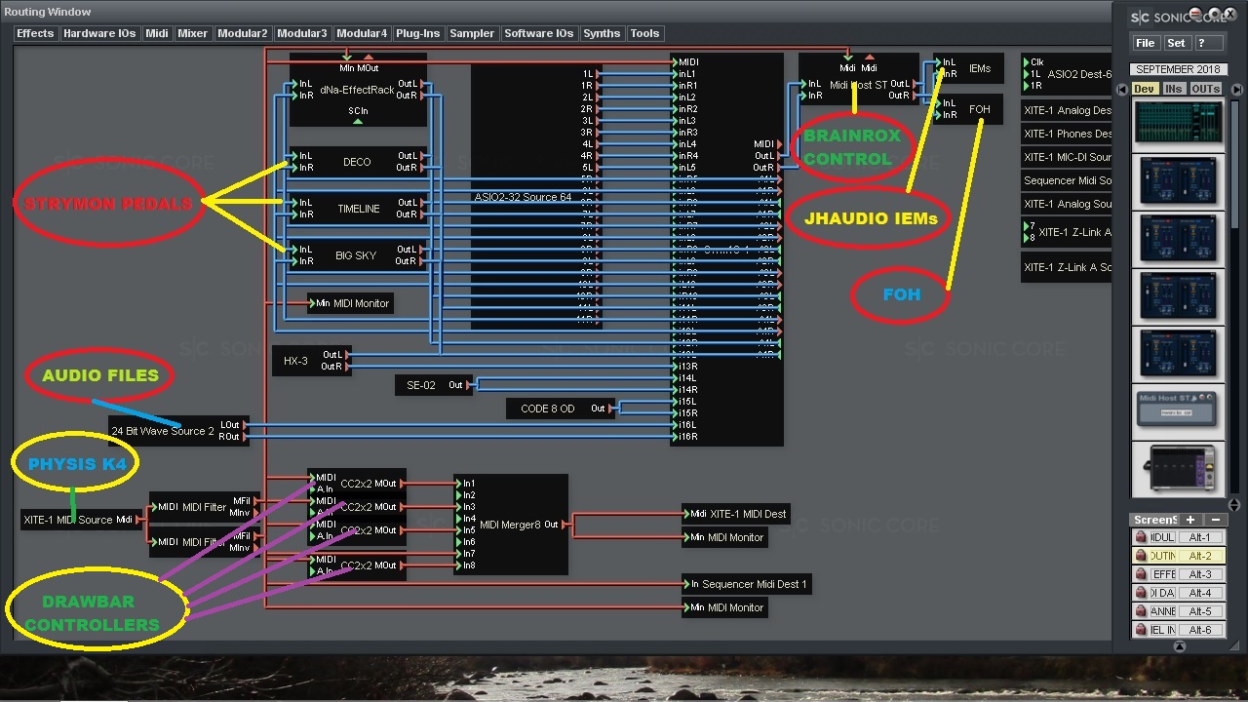Click the ? help button
This screenshot has height=702, width=1248.
tap(1207, 43)
